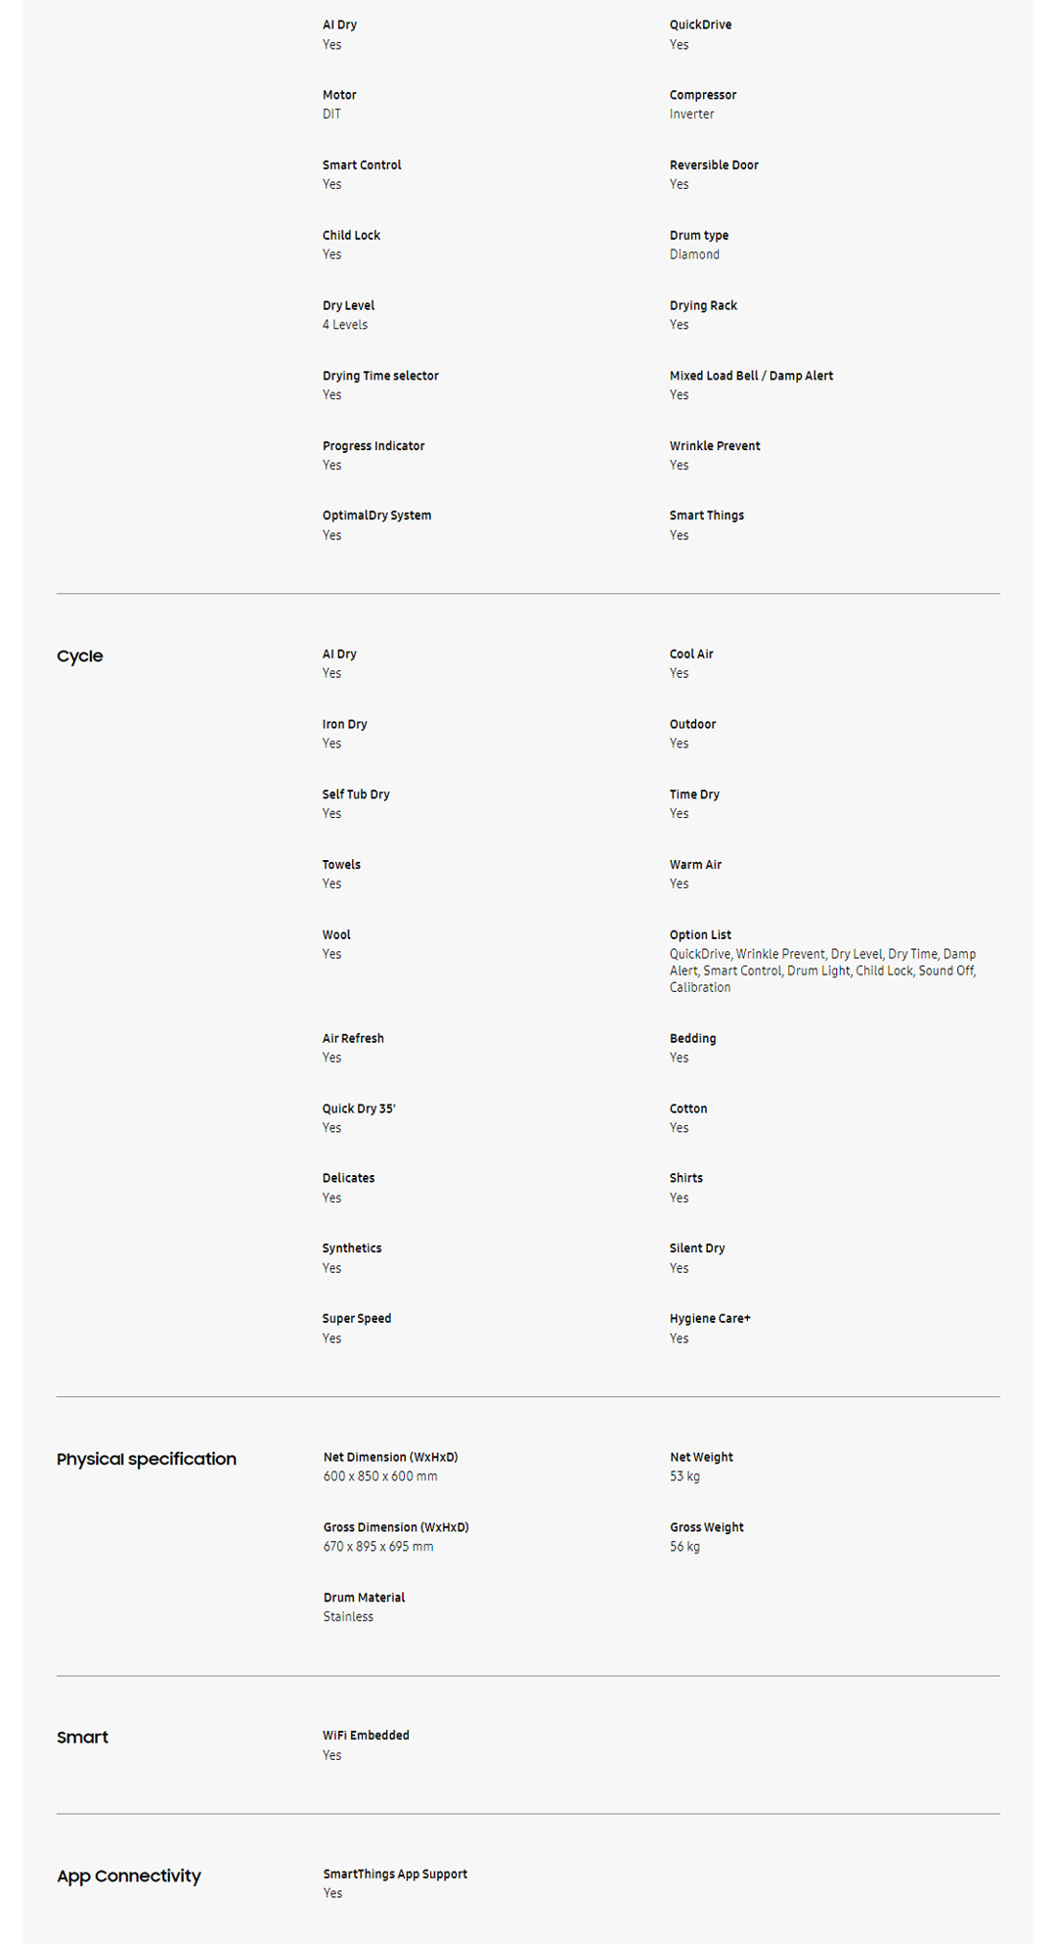Click the Inverter compressor value

click(x=691, y=114)
